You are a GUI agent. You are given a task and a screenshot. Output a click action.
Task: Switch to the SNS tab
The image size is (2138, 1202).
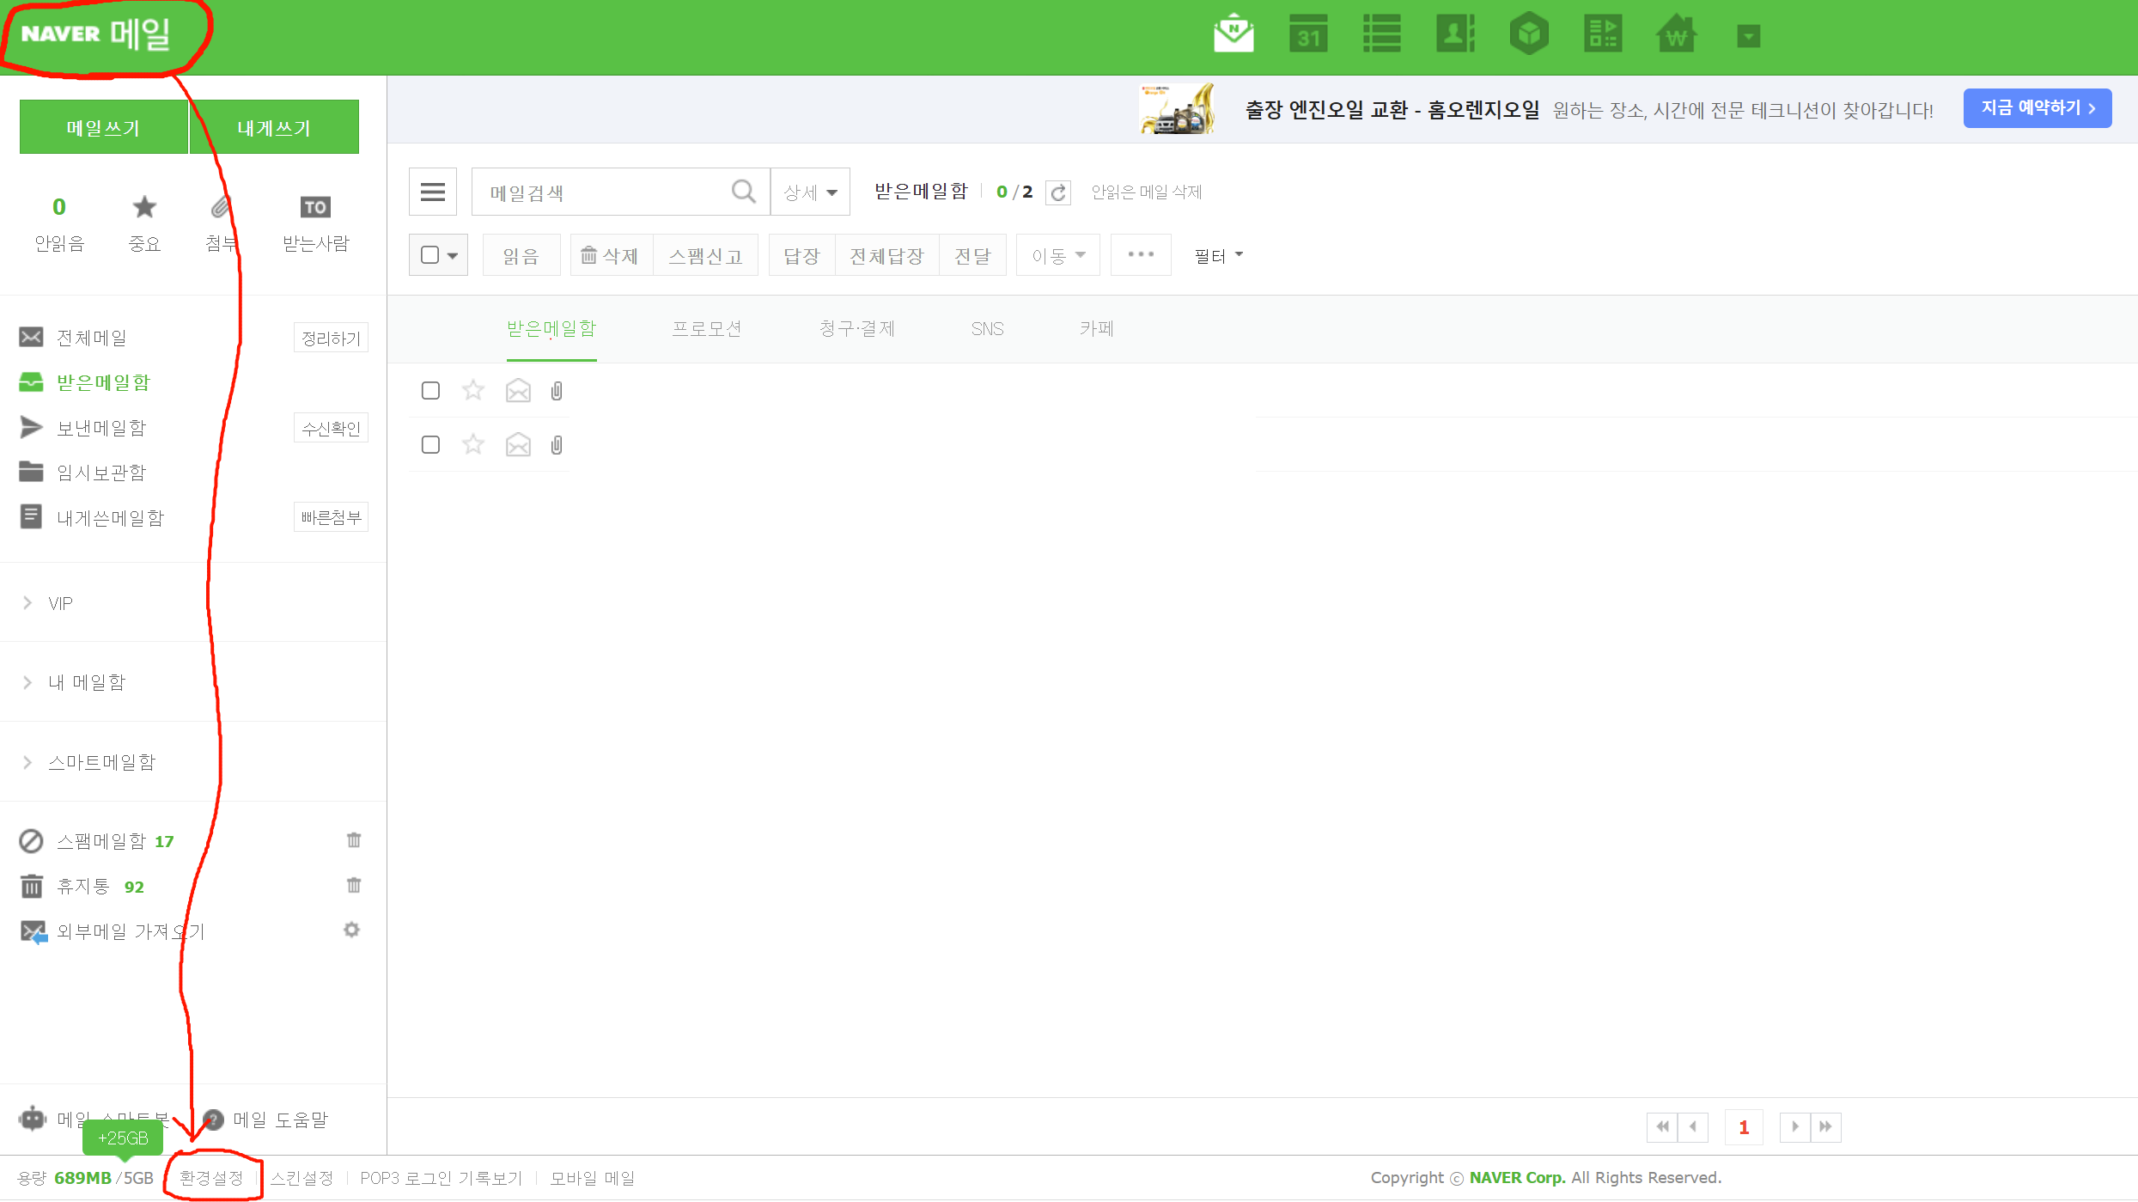[x=987, y=328]
